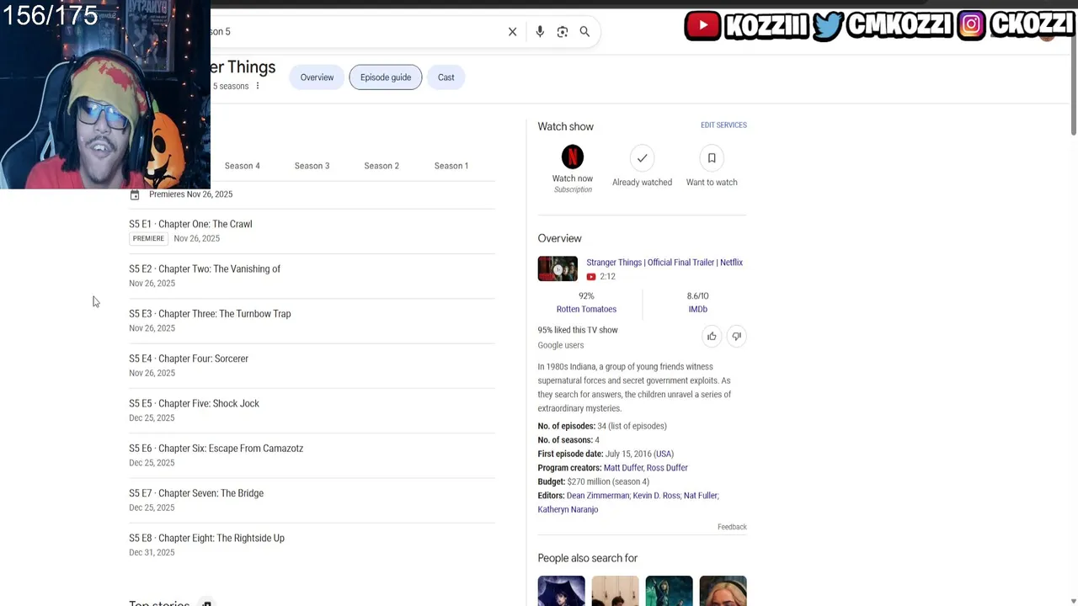The width and height of the screenshot is (1078, 606).
Task: Open episode S5 E3 Chapter Three: The Turnbow Trap
Action: tap(312, 321)
